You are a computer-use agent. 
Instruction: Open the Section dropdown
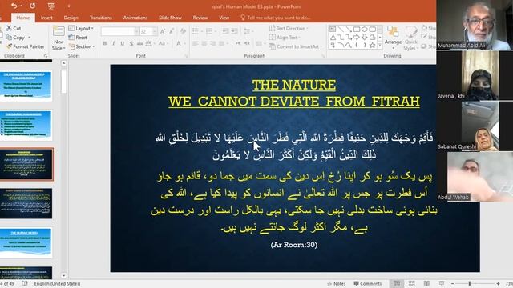coord(82,46)
